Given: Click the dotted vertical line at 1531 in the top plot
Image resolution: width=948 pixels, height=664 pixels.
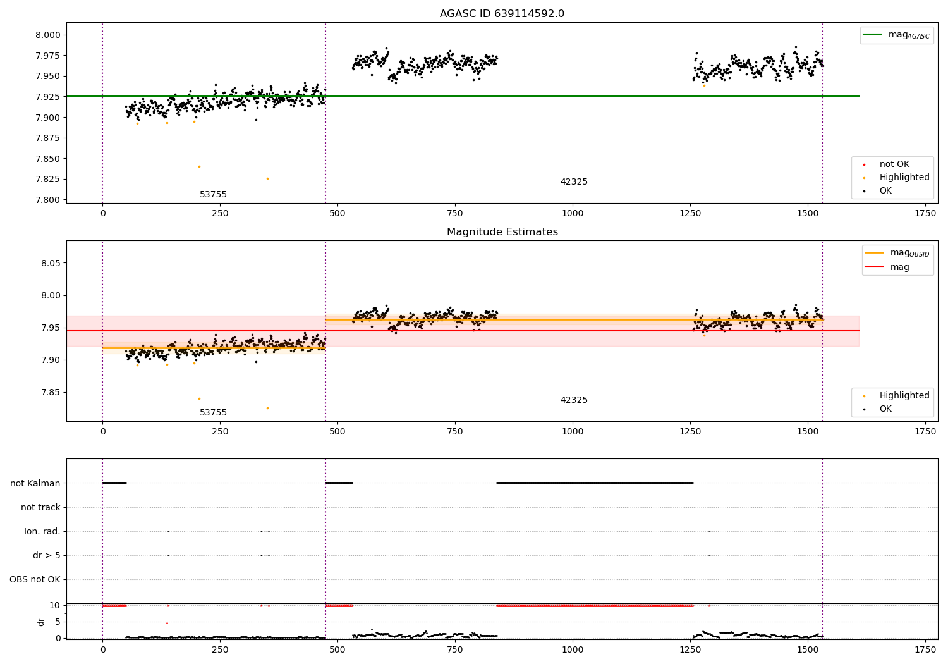Looking at the screenshot, I should coord(823,113).
